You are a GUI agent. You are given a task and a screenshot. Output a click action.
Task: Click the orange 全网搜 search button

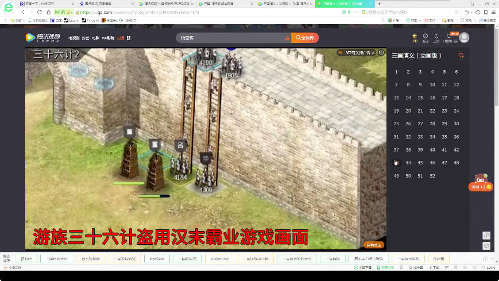pos(305,37)
